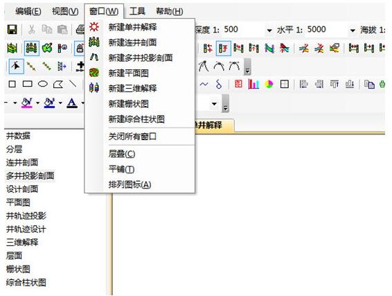The height and width of the screenshot is (296, 392).
Task: Open the depth scale 1:500 dropdown
Action: click(269, 31)
